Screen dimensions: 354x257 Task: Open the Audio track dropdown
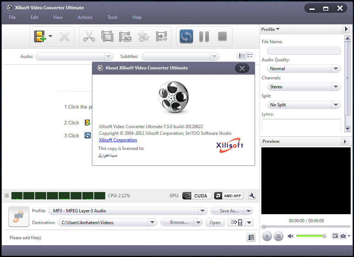[108, 56]
